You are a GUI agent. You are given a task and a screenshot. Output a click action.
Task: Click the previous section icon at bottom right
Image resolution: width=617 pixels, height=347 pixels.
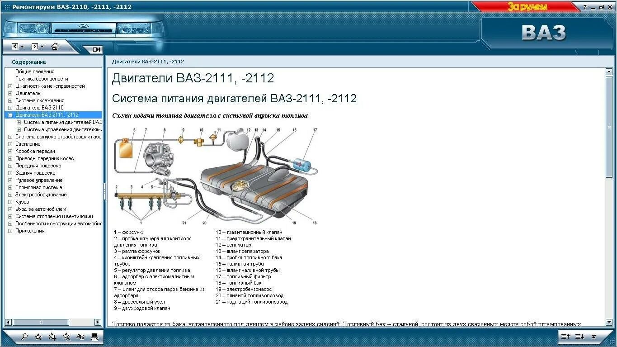[565, 337]
